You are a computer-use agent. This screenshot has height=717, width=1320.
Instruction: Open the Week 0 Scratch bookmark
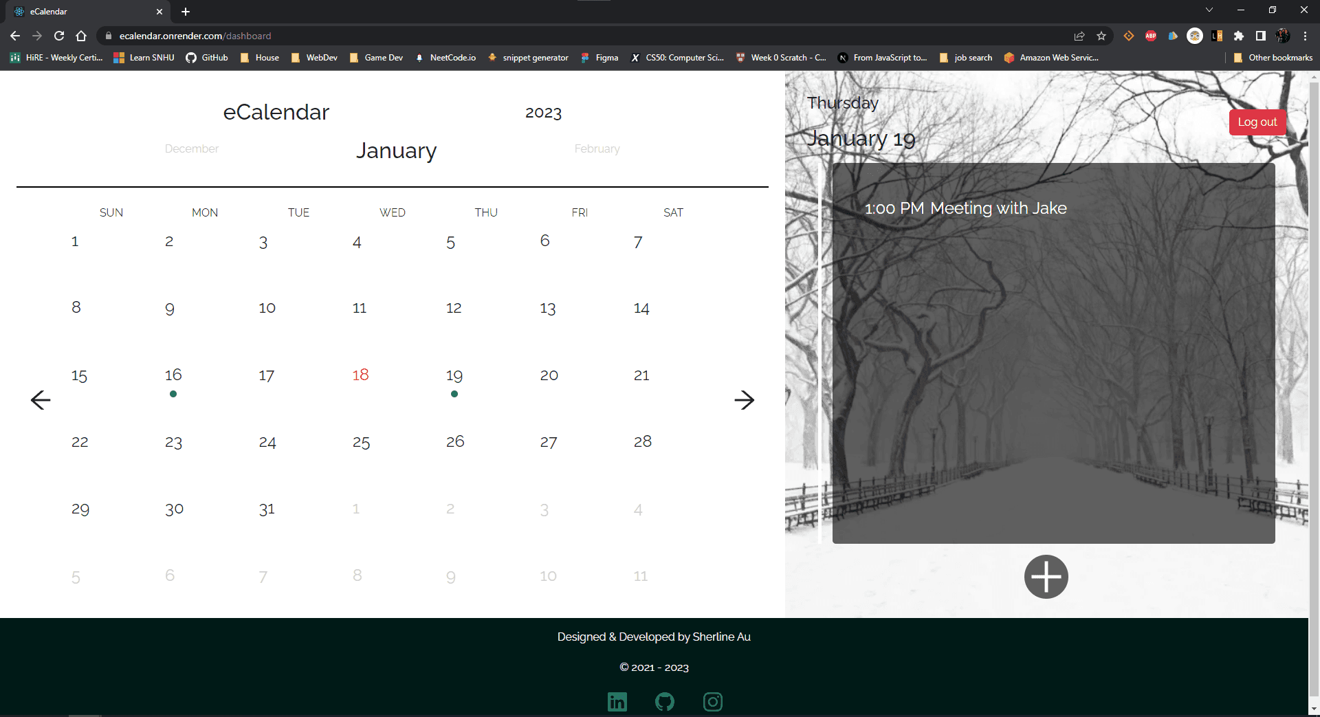click(781, 58)
